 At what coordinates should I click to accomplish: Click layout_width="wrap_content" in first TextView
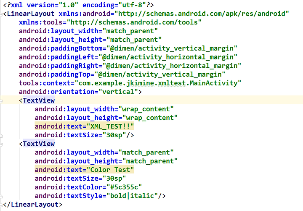pyautogui.click(x=104, y=109)
